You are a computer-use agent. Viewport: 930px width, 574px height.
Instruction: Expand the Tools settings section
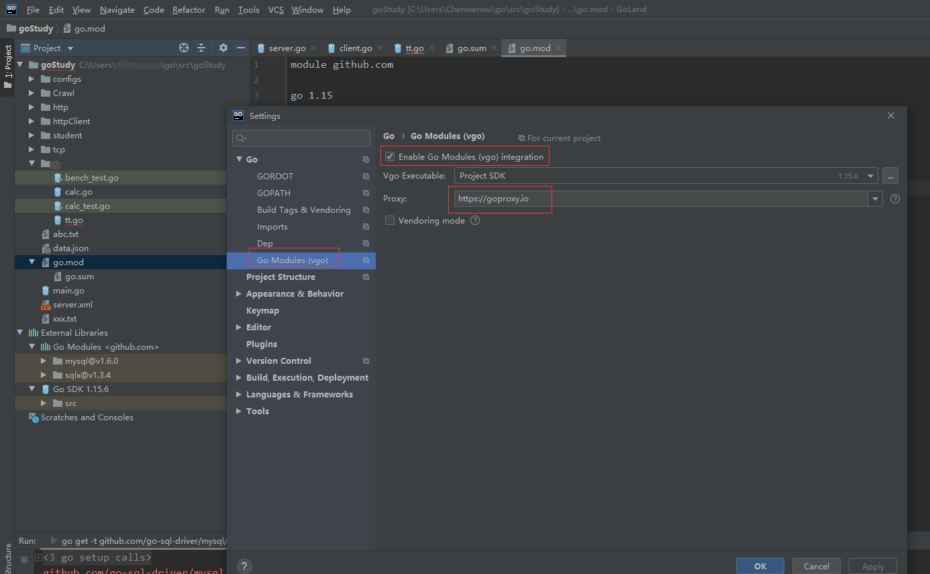tap(239, 412)
